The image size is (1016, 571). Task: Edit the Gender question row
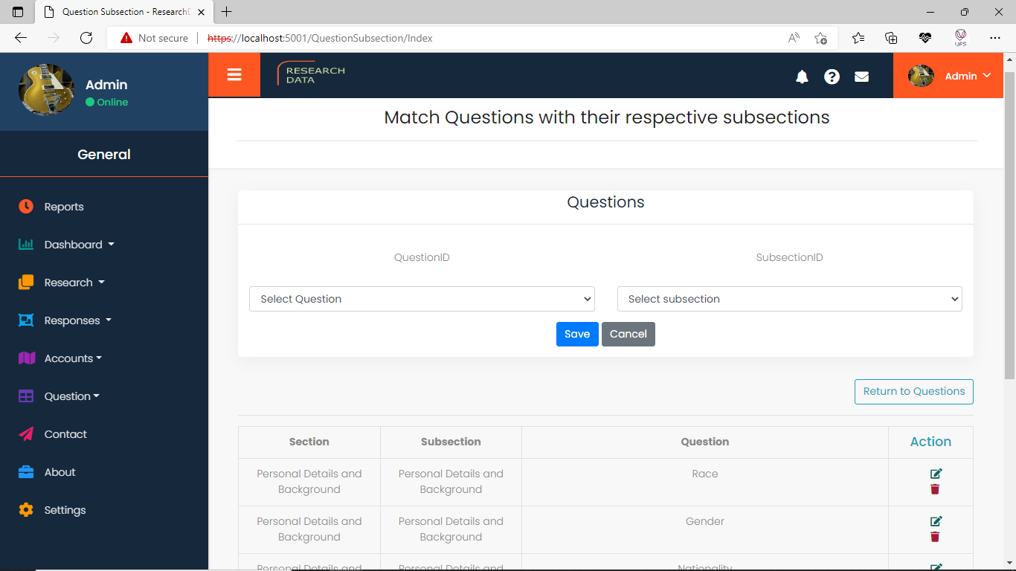pos(936,521)
